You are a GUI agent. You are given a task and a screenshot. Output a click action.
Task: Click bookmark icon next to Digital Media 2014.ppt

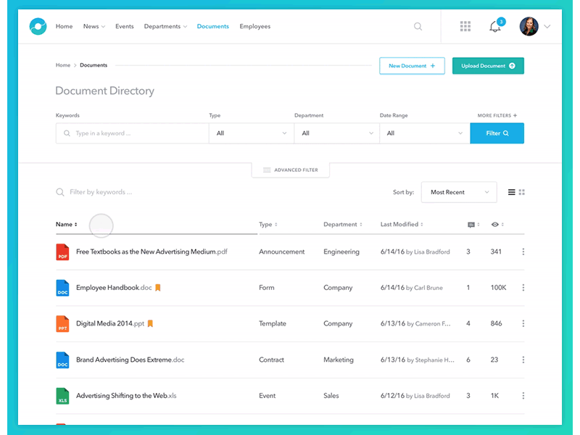pyautogui.click(x=151, y=324)
